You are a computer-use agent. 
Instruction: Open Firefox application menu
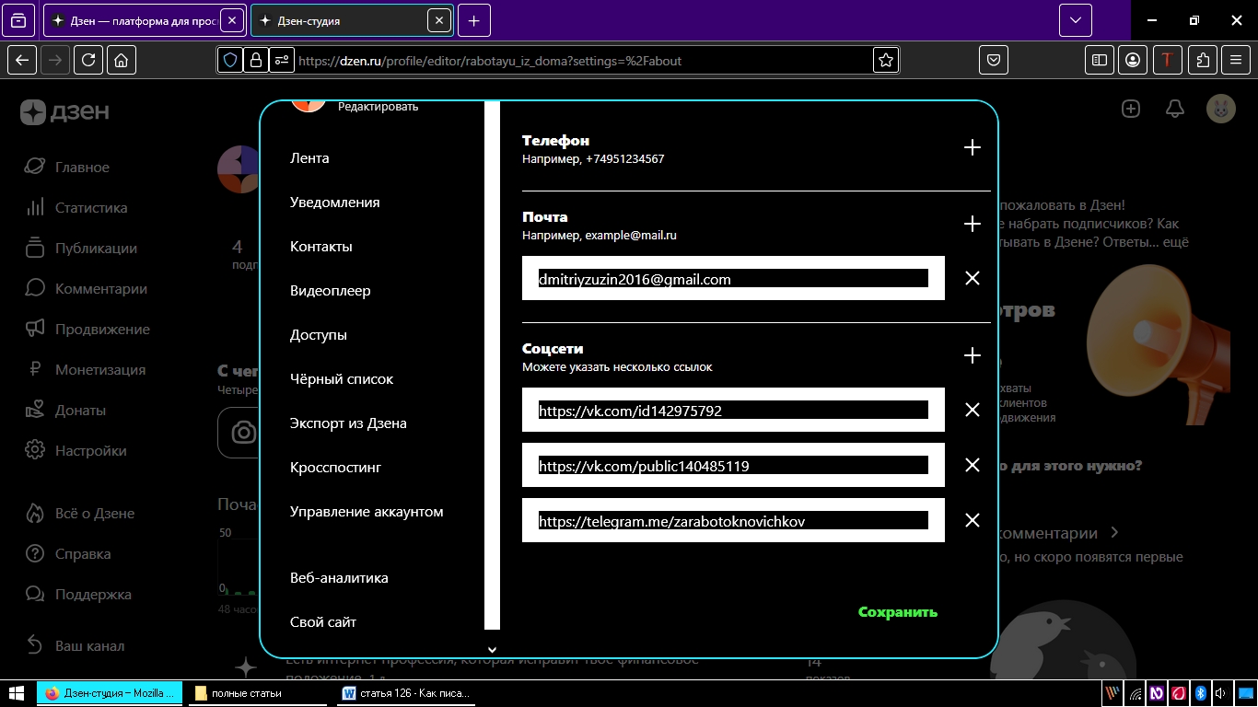(1236, 61)
